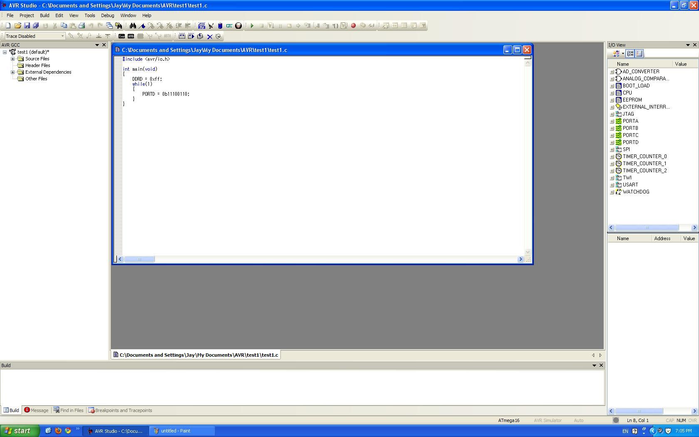This screenshot has height=437, width=699.
Task: Expand the PORTD register in I/O View
Action: 612,142
